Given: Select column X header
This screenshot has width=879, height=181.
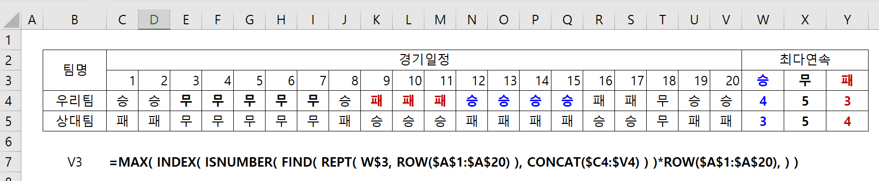Looking at the screenshot, I should pyautogui.click(x=805, y=20).
